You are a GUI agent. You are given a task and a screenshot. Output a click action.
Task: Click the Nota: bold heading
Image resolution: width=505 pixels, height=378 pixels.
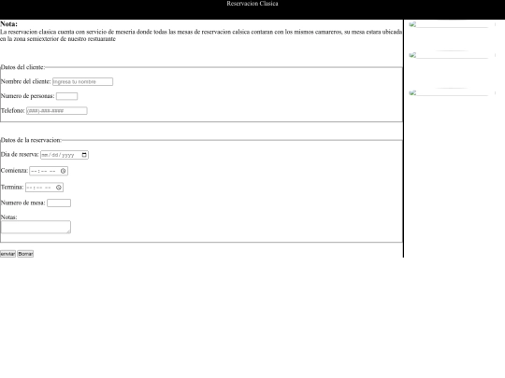coord(9,24)
